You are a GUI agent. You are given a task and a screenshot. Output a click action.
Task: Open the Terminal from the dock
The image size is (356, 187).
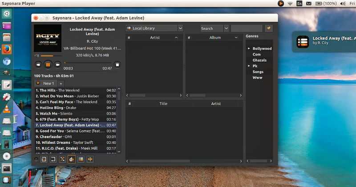(x=7, y=168)
